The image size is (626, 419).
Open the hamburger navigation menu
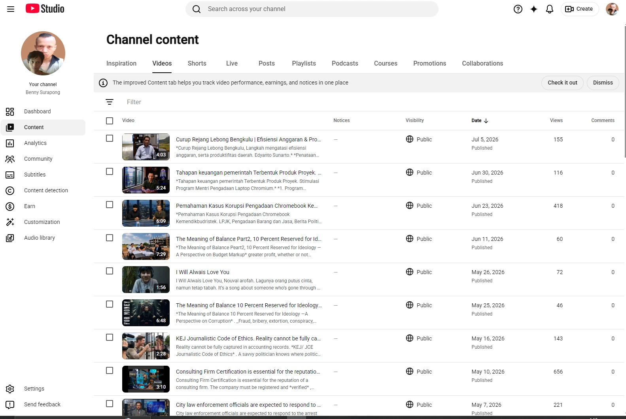tap(11, 9)
